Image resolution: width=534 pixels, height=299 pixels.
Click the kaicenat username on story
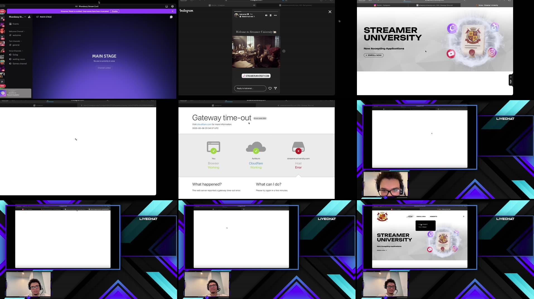pyautogui.click(x=243, y=14)
